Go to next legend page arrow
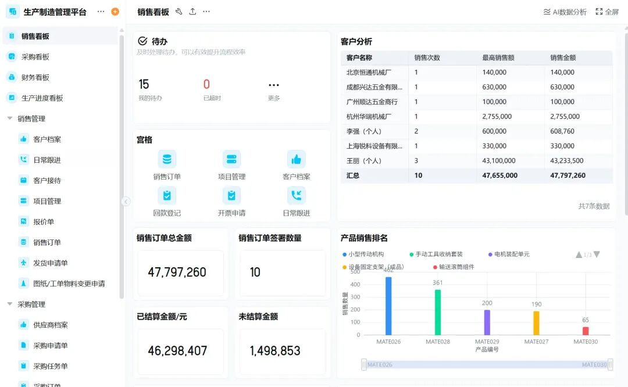 (597, 255)
